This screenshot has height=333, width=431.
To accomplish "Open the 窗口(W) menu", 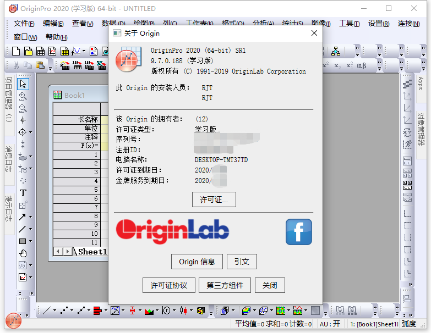I will pyautogui.click(x=25, y=37).
